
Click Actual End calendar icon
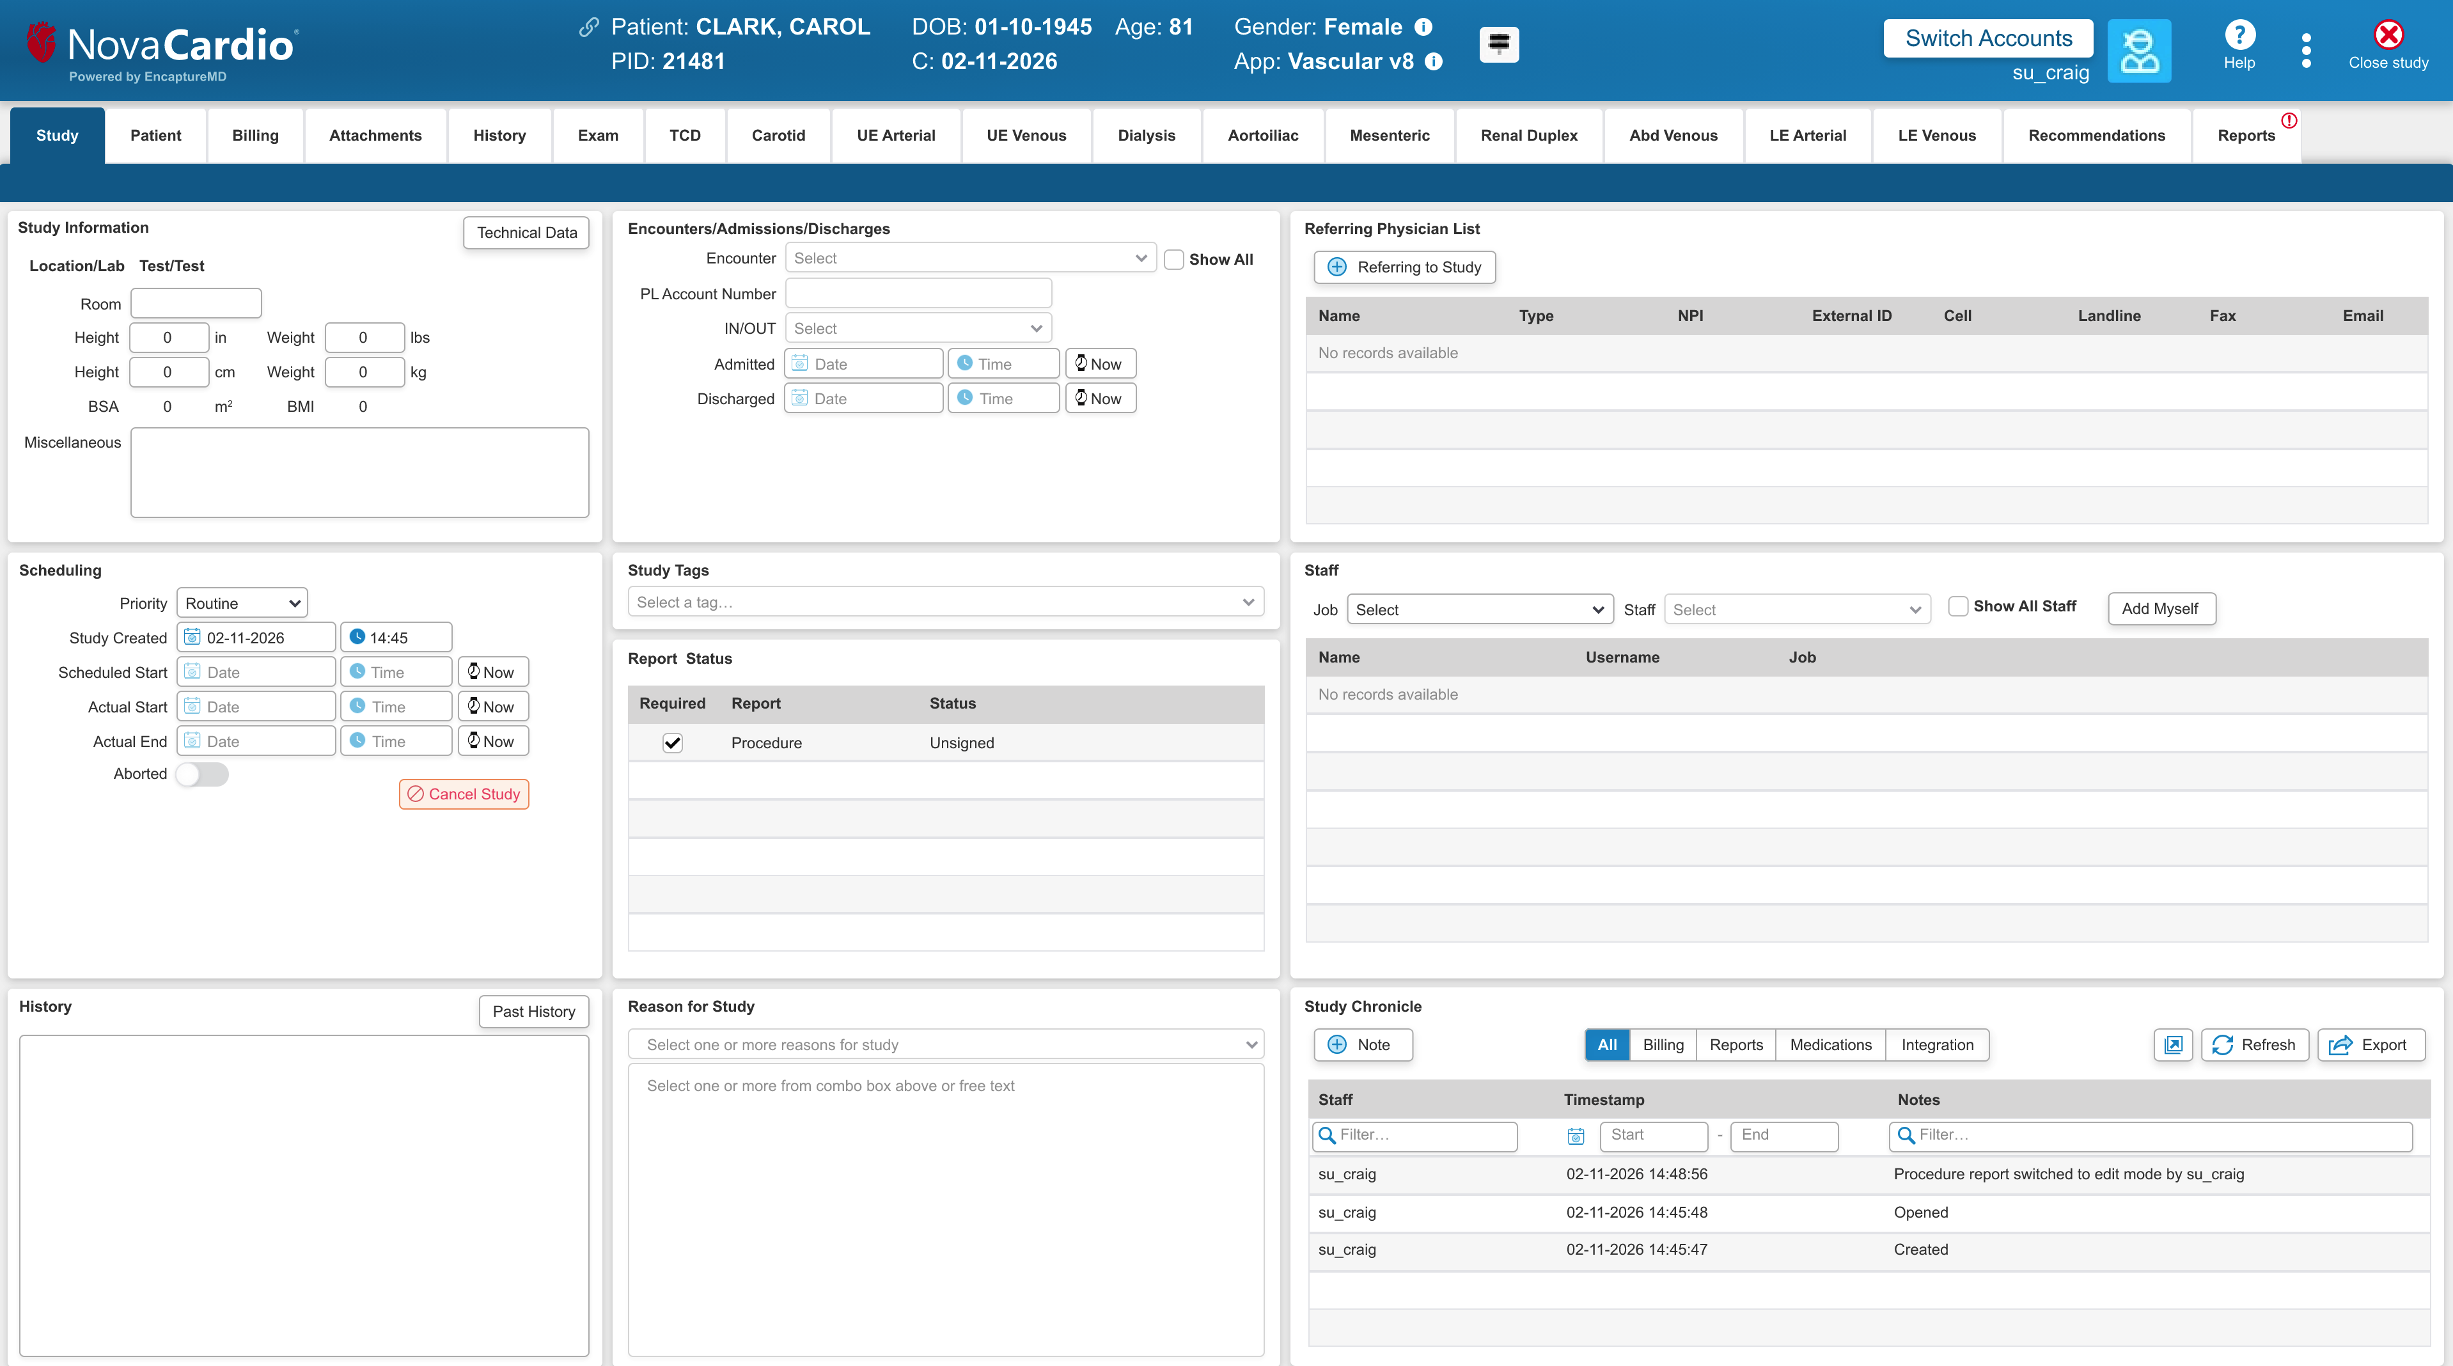(x=192, y=741)
